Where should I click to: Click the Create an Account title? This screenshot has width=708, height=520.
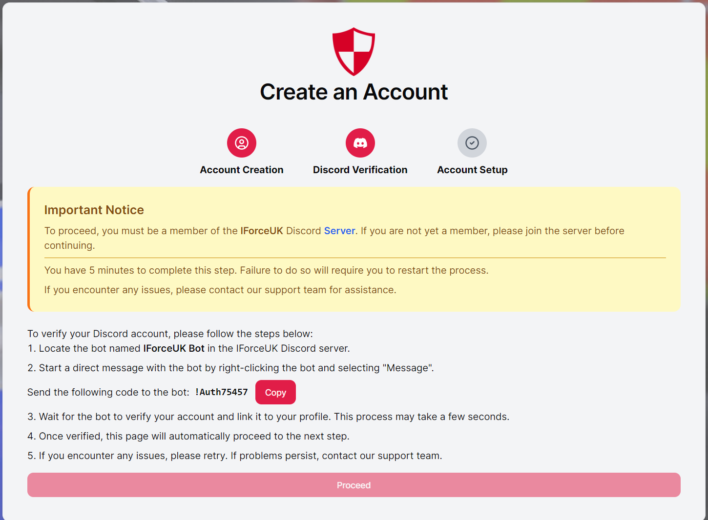pos(354,92)
